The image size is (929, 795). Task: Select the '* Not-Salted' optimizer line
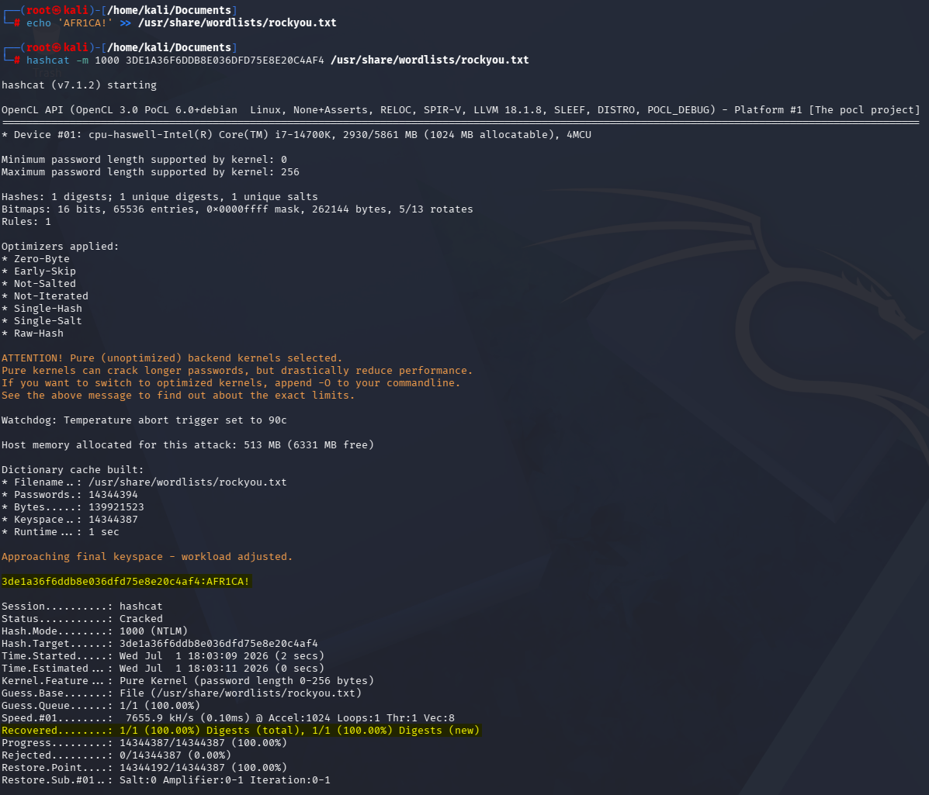pos(39,284)
